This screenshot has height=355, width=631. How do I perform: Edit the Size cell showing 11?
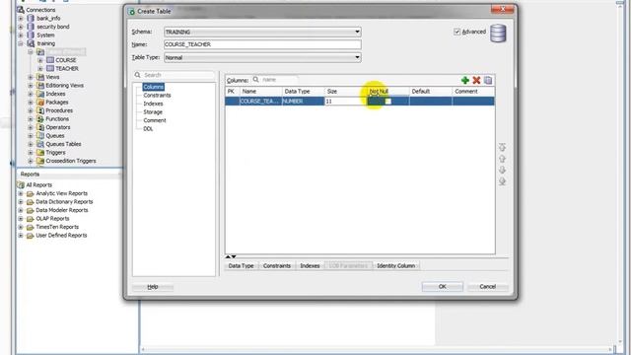click(x=345, y=102)
